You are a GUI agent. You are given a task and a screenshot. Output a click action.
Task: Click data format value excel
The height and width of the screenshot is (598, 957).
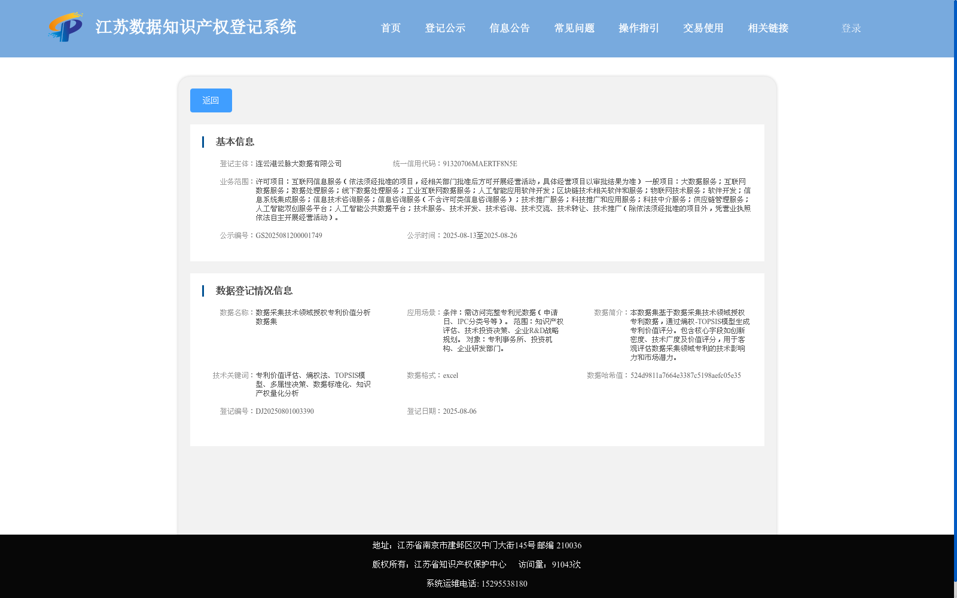click(x=450, y=376)
